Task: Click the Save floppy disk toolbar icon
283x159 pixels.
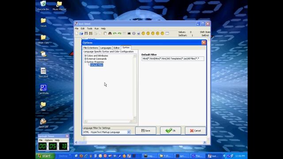Action: (86, 34)
